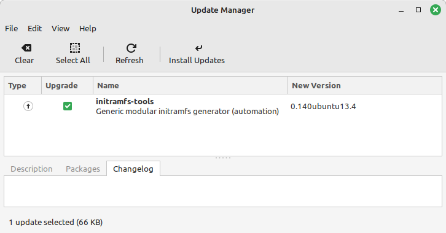
Task: Switch to the Packages tab
Action: [83, 169]
